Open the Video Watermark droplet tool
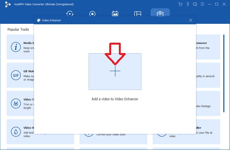This screenshot has height=150, width=230. (x=20, y=132)
